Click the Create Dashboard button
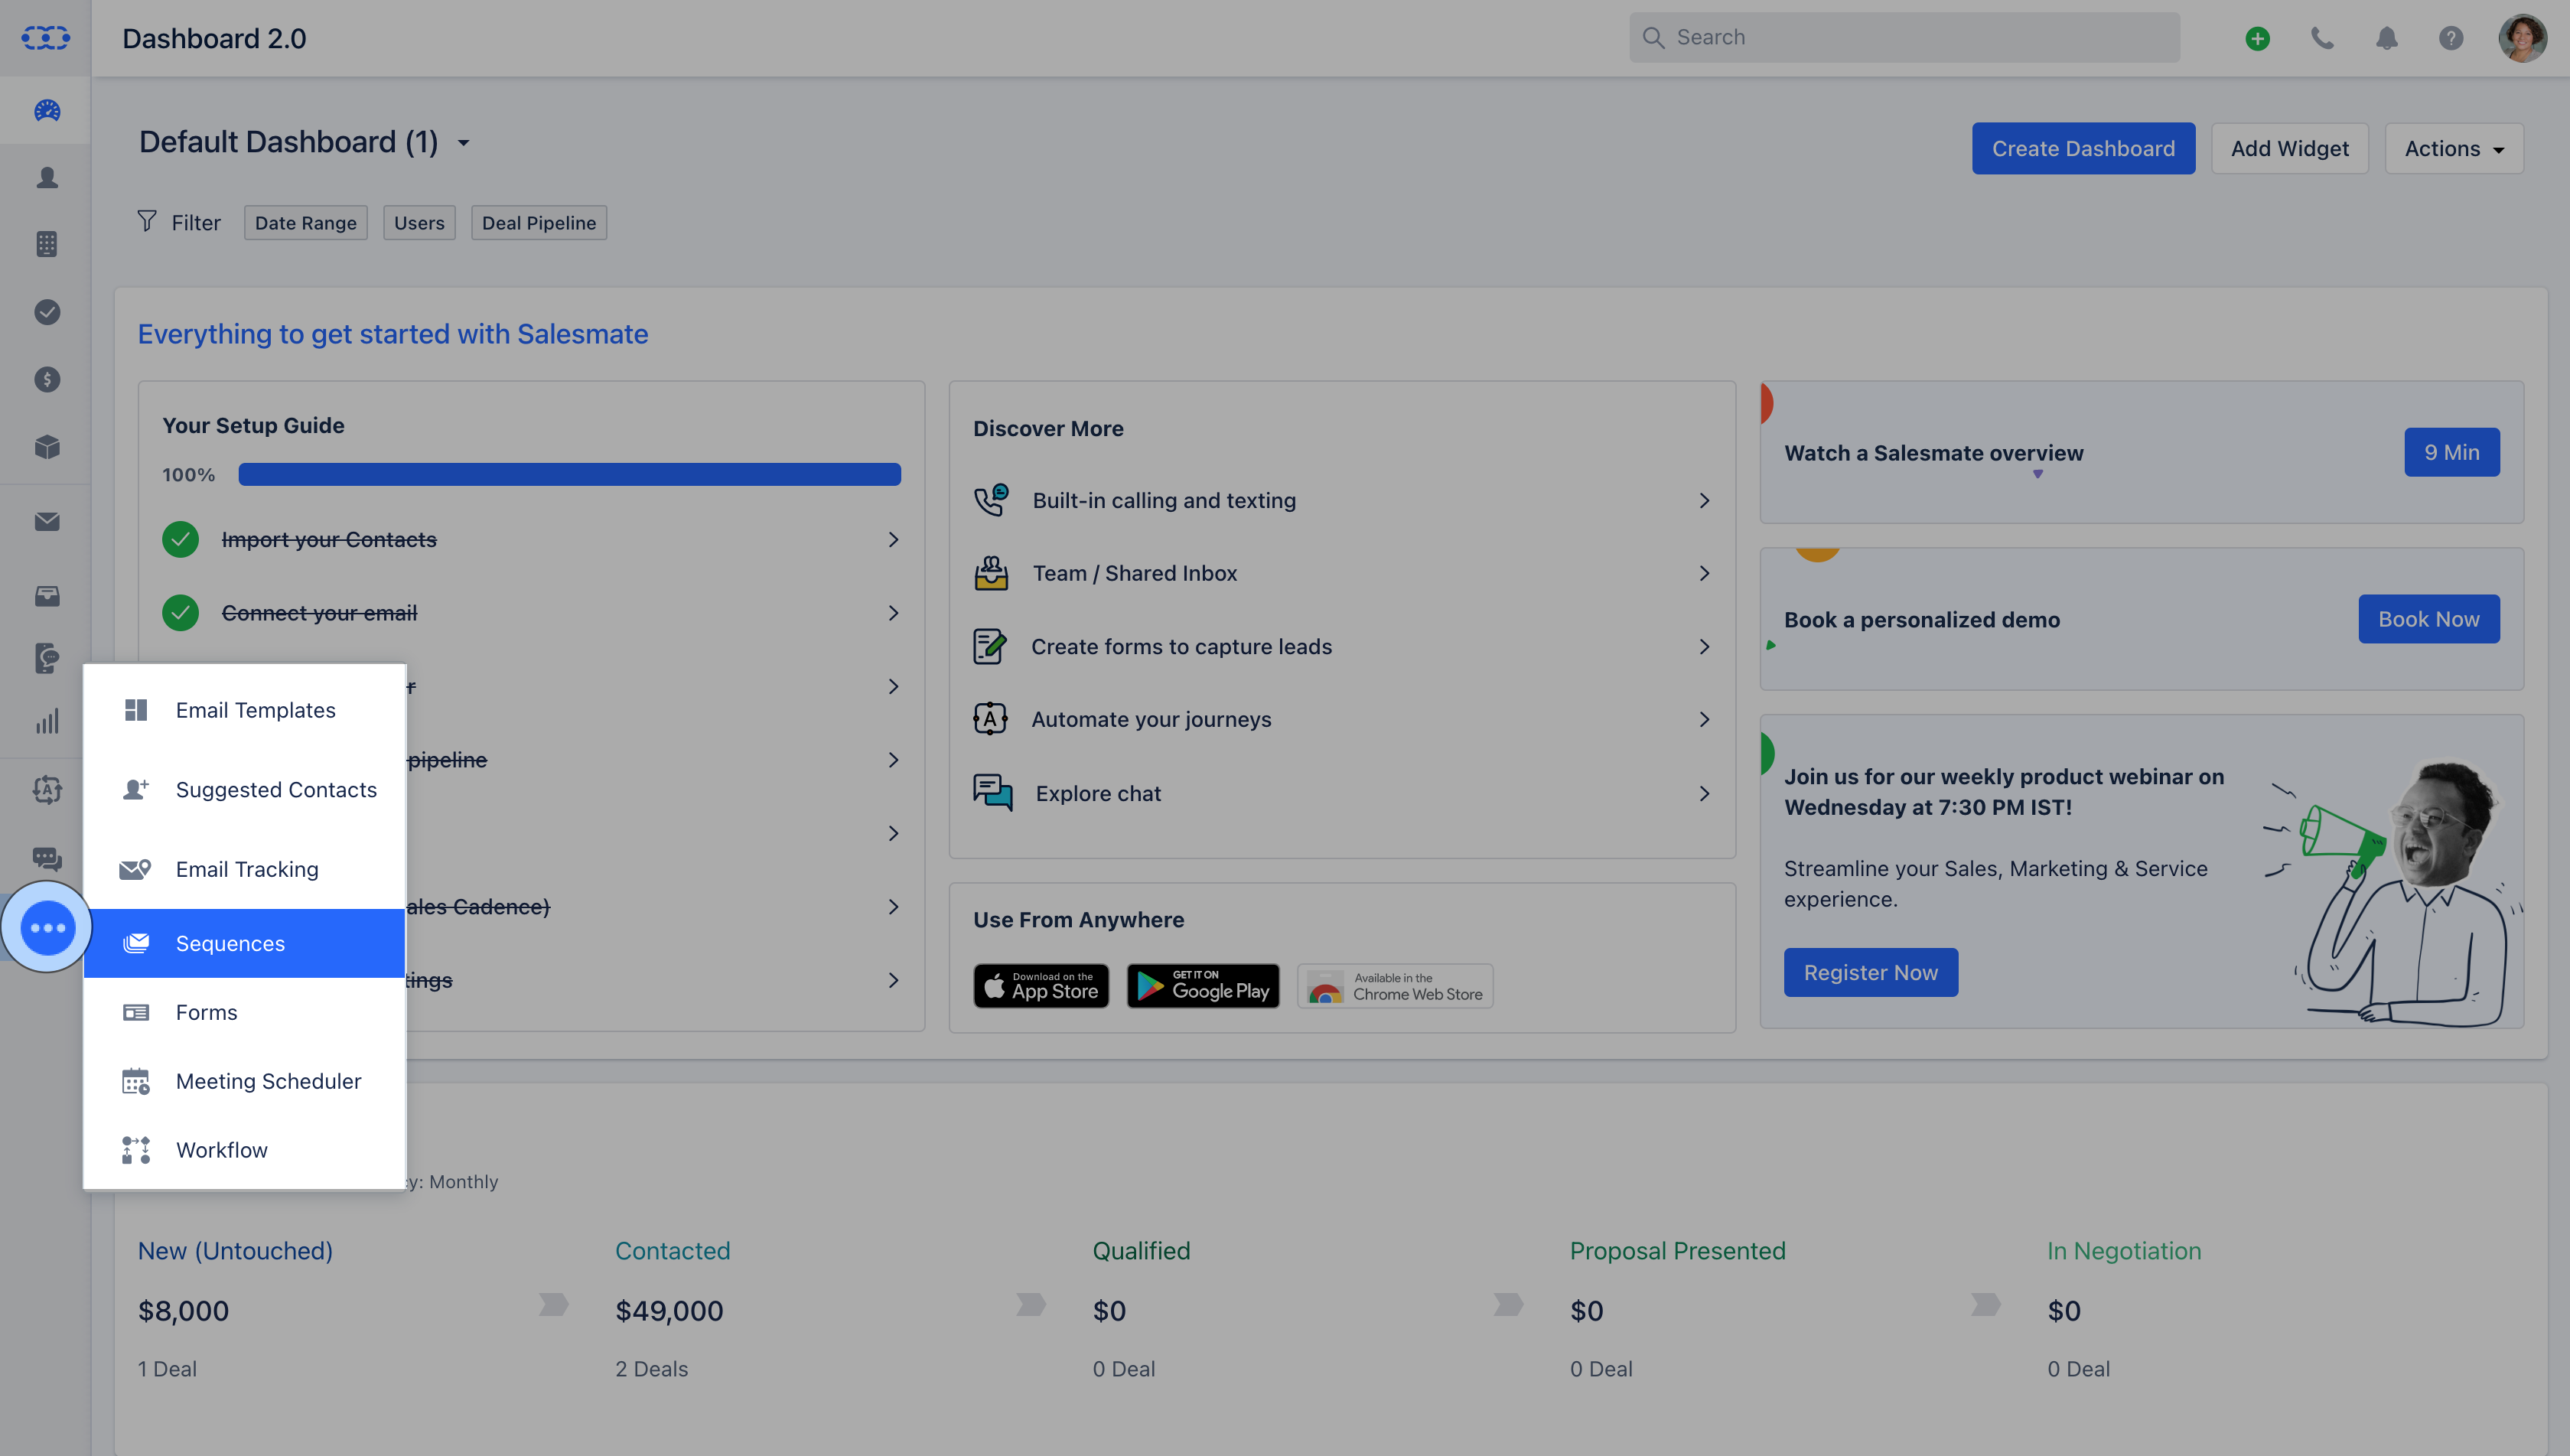This screenshot has height=1456, width=2570. point(2083,148)
